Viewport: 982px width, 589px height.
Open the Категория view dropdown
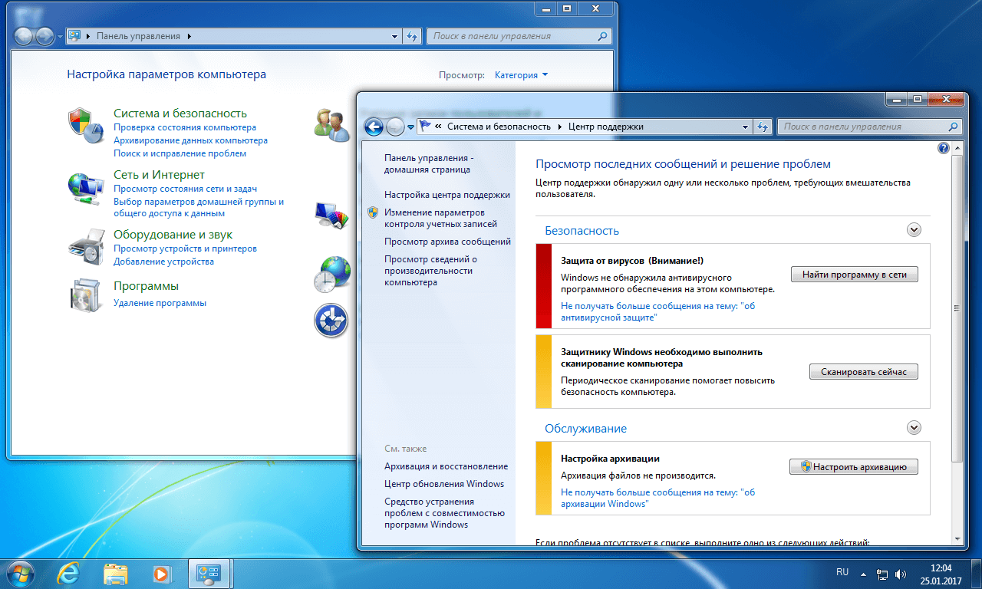tap(522, 75)
